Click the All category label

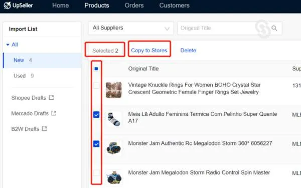click(x=15, y=45)
